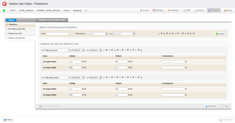This screenshot has height=123, width=235.
Task: Click the Retour back button
Action: click(x=11, y=20)
